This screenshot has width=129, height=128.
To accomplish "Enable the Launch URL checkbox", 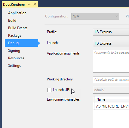I will tap(49, 90).
